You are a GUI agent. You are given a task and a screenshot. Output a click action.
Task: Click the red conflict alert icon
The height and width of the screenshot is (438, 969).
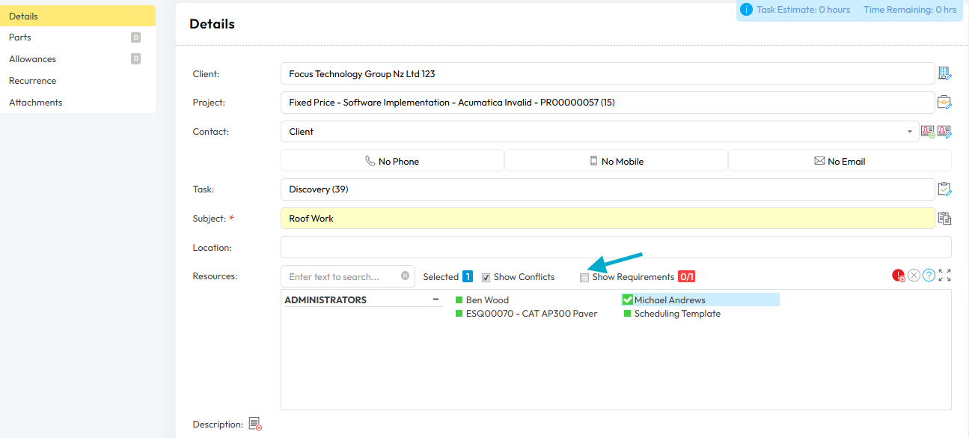pos(899,276)
